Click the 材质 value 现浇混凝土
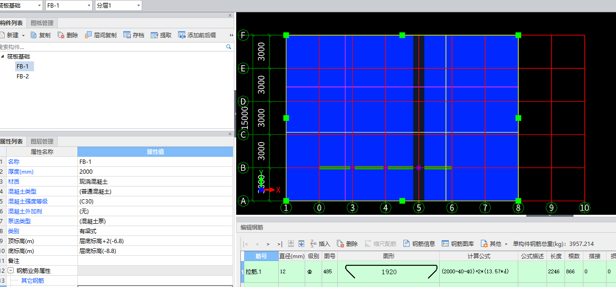The height and width of the screenshot is (287, 616). point(155,181)
